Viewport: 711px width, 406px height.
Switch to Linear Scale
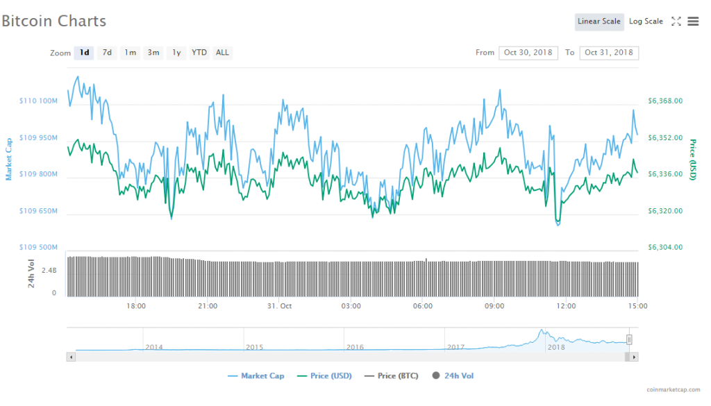[599, 22]
